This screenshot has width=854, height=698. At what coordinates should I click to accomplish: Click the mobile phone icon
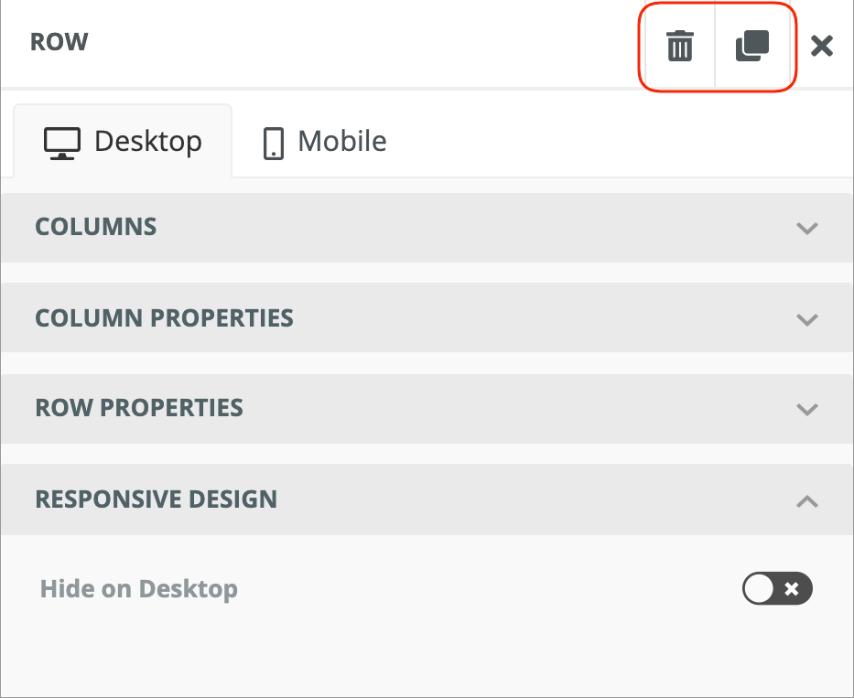(273, 143)
